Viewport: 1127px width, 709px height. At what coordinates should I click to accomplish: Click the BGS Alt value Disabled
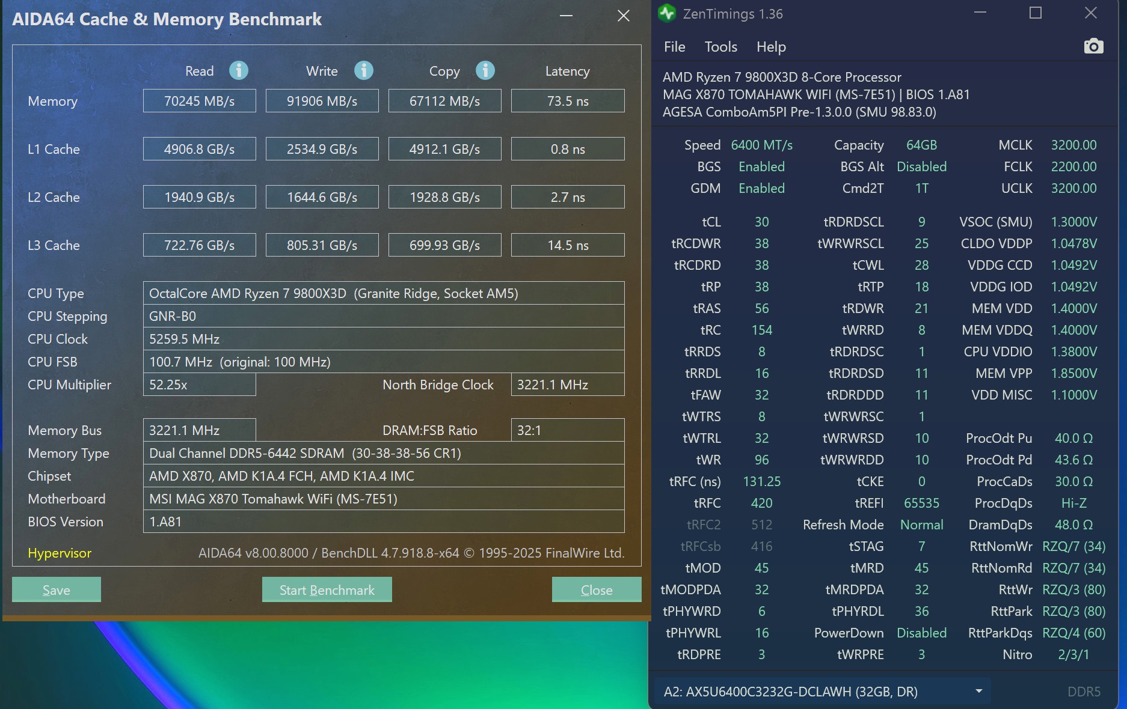921,166
